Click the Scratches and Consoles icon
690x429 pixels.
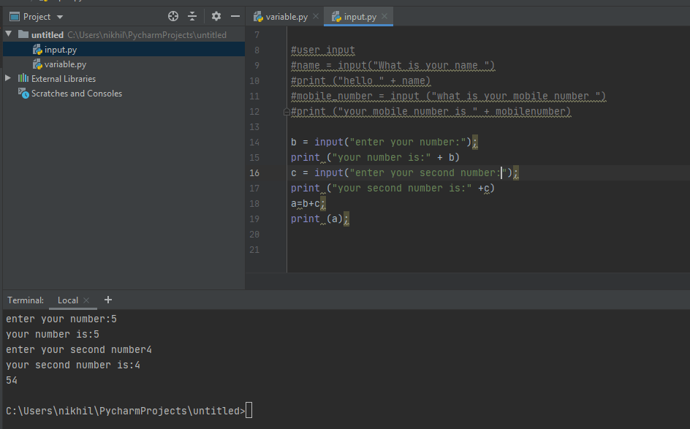point(23,94)
